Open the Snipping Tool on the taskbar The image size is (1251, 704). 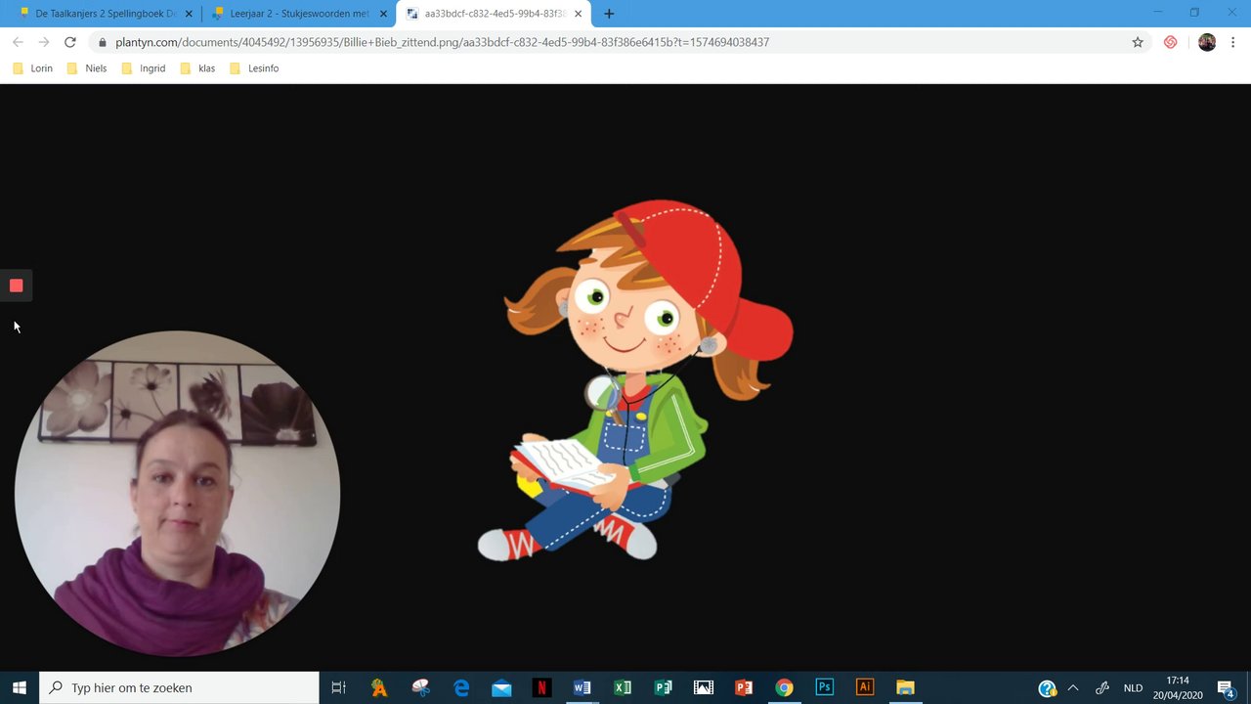pyautogui.click(x=420, y=687)
